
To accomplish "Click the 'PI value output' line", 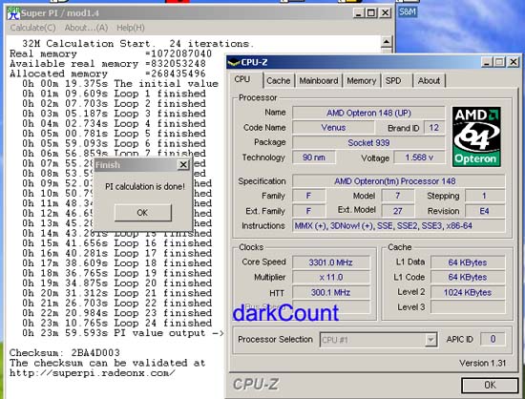I will click(x=122, y=333).
